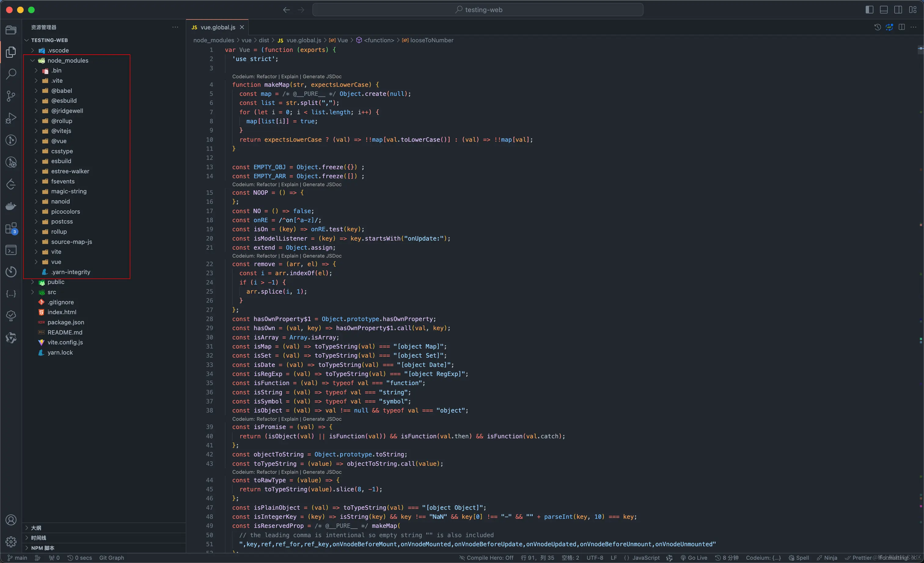Open the Accounts icon
924x563 pixels.
click(x=11, y=520)
